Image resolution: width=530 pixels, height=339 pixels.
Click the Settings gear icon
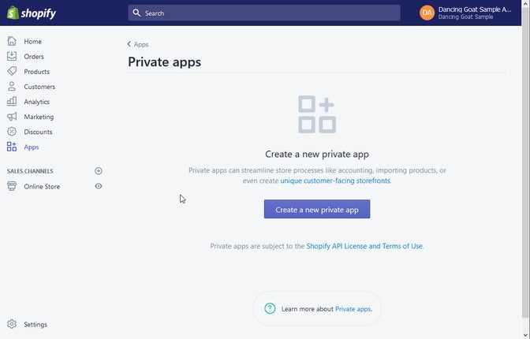pyautogui.click(x=12, y=324)
